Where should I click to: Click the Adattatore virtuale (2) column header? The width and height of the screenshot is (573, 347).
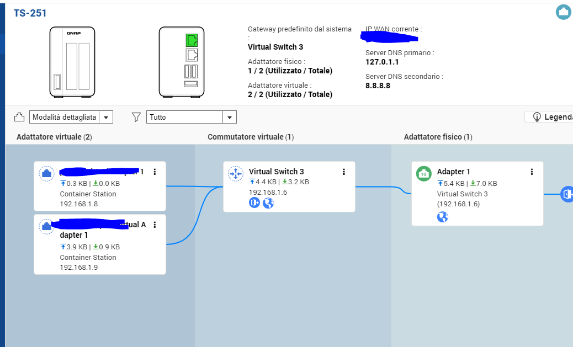(x=54, y=137)
